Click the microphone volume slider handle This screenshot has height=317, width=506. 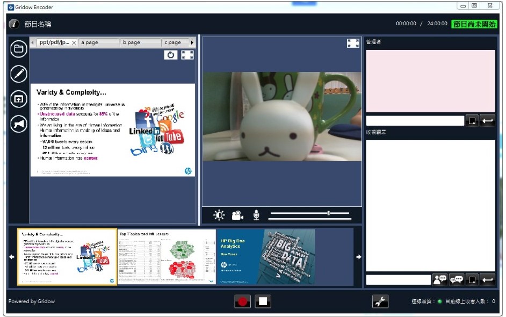click(x=329, y=213)
